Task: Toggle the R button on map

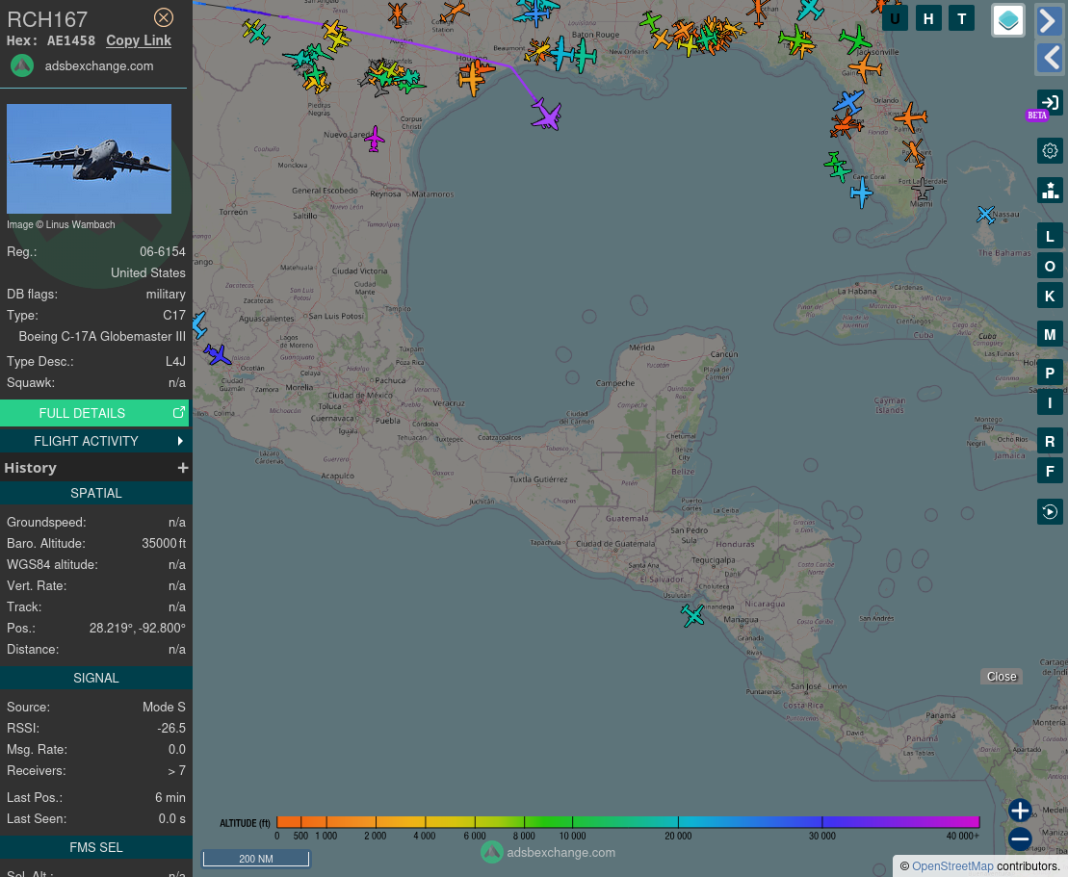Action: click(1050, 441)
